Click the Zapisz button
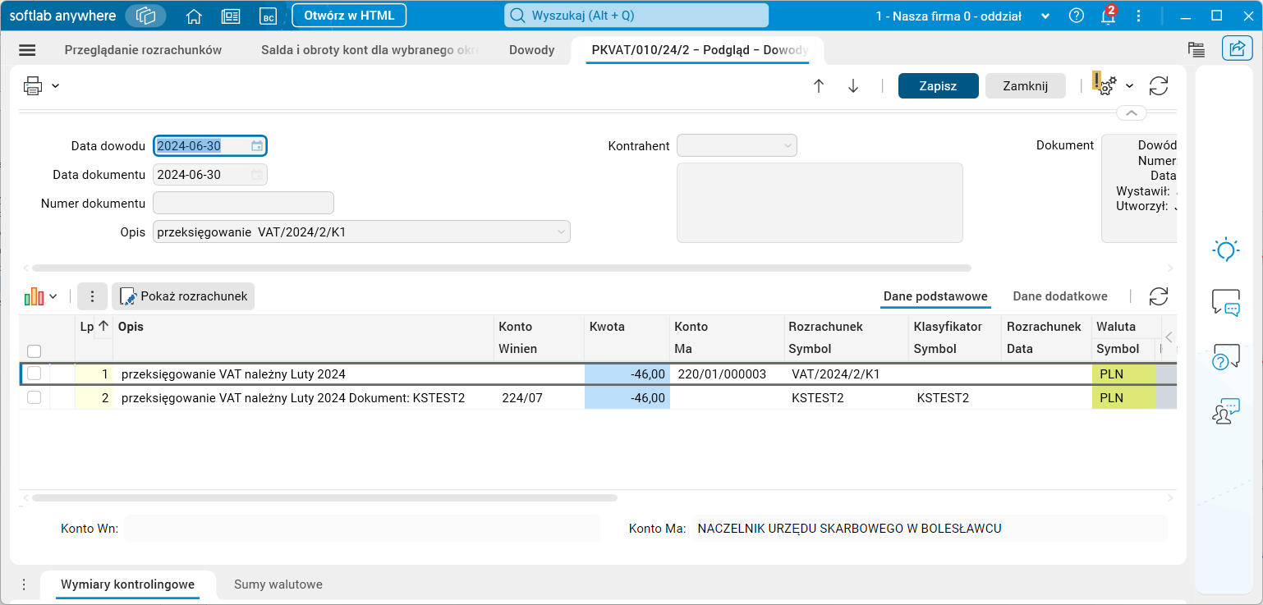The image size is (1263, 605). tap(938, 86)
